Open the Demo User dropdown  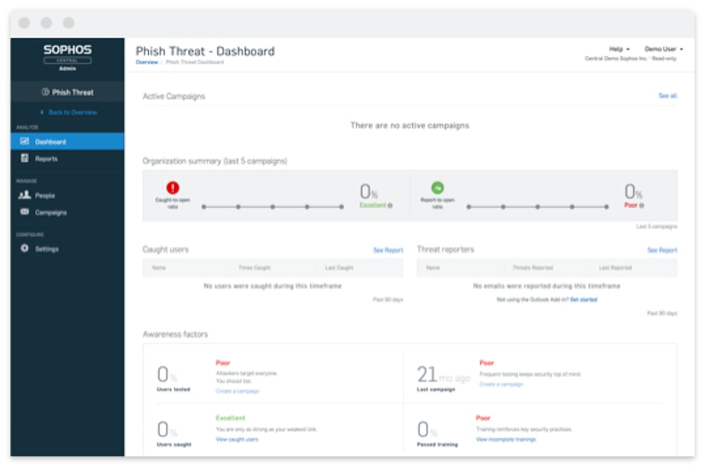coord(664,49)
